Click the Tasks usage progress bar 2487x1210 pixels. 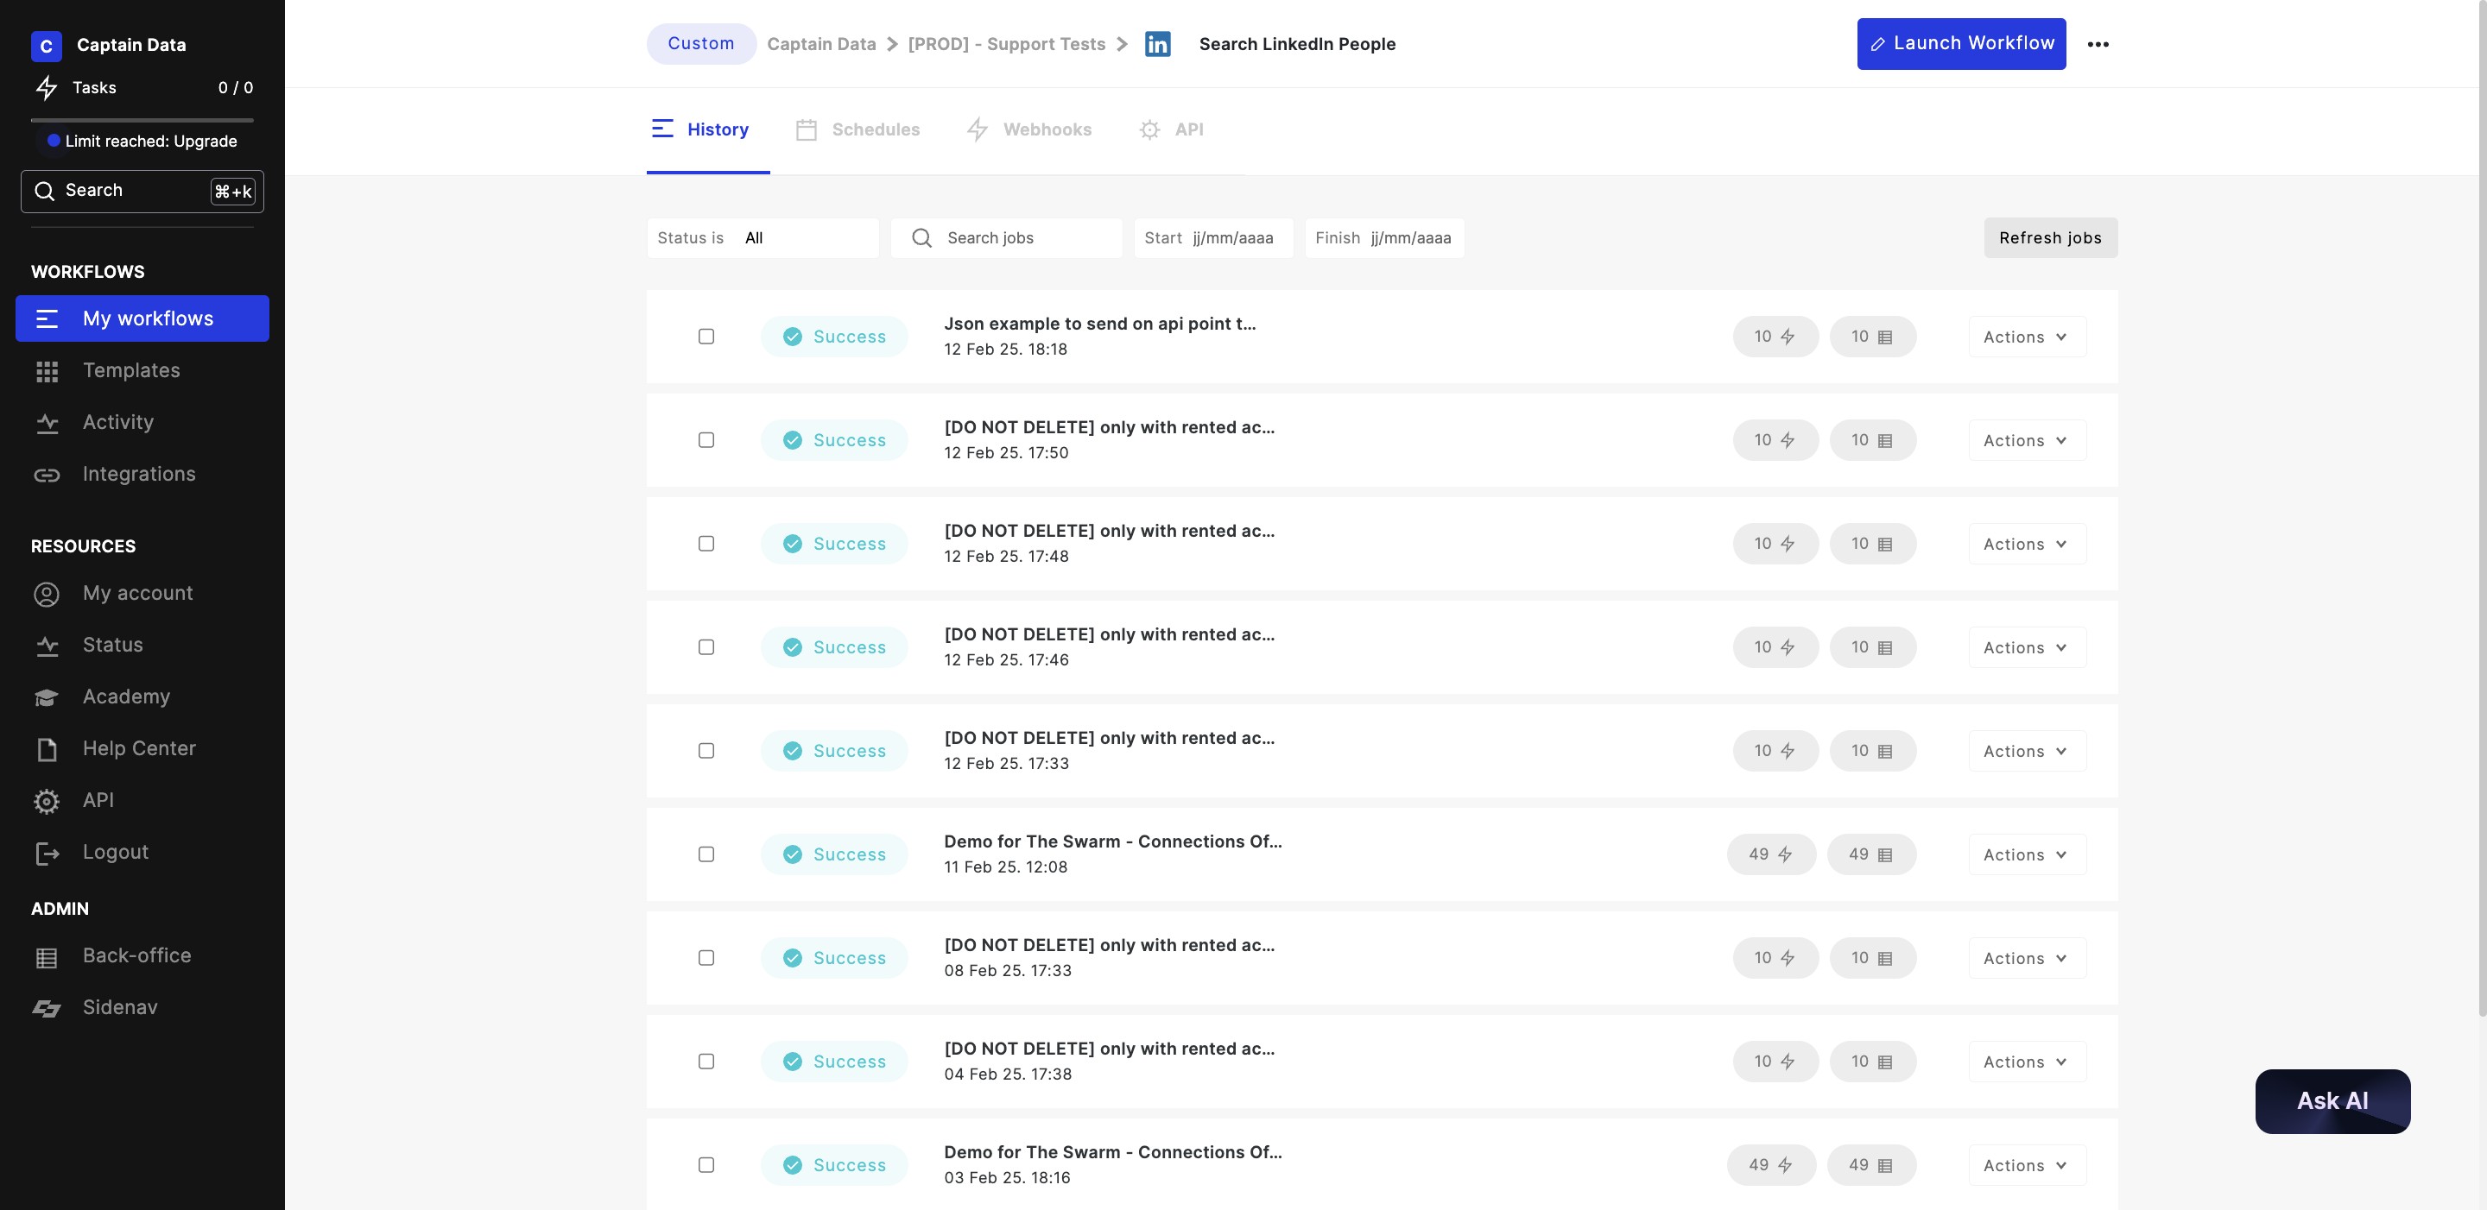tap(142, 121)
